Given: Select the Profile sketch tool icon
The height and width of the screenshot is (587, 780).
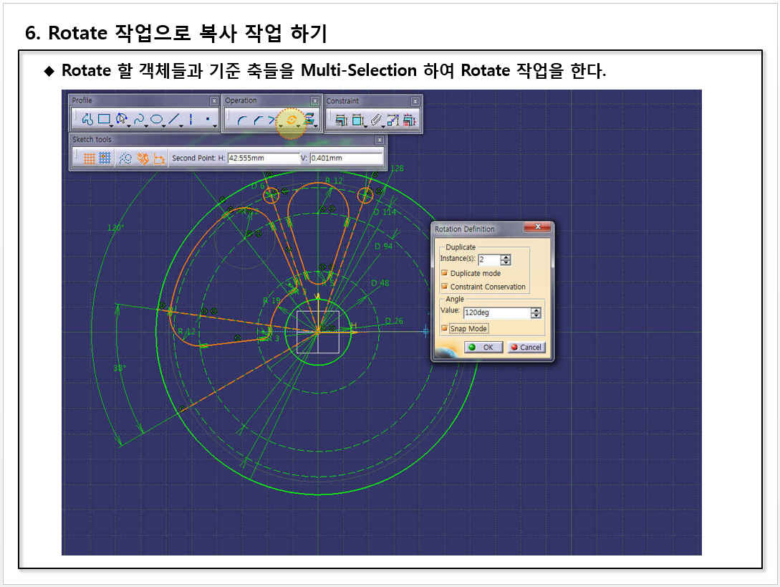Looking at the screenshot, I should point(87,120).
